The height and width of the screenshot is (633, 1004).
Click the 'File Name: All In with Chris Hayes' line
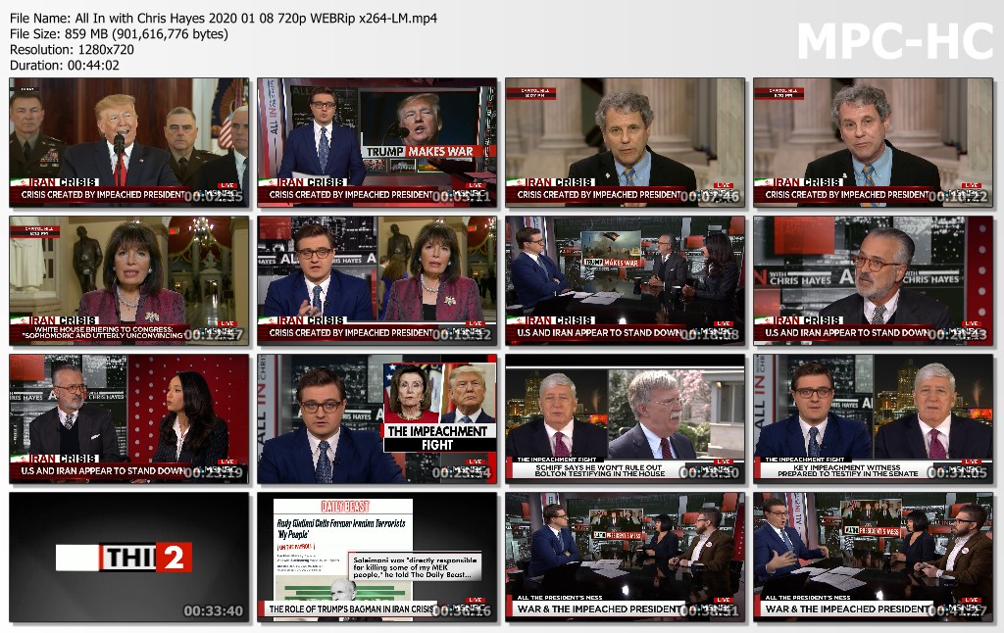(x=224, y=19)
